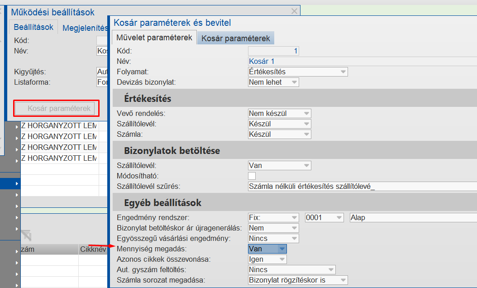Viewport: 477px width, 288px height.
Task: Open the Számla Készül dropdown
Action: tap(280, 134)
